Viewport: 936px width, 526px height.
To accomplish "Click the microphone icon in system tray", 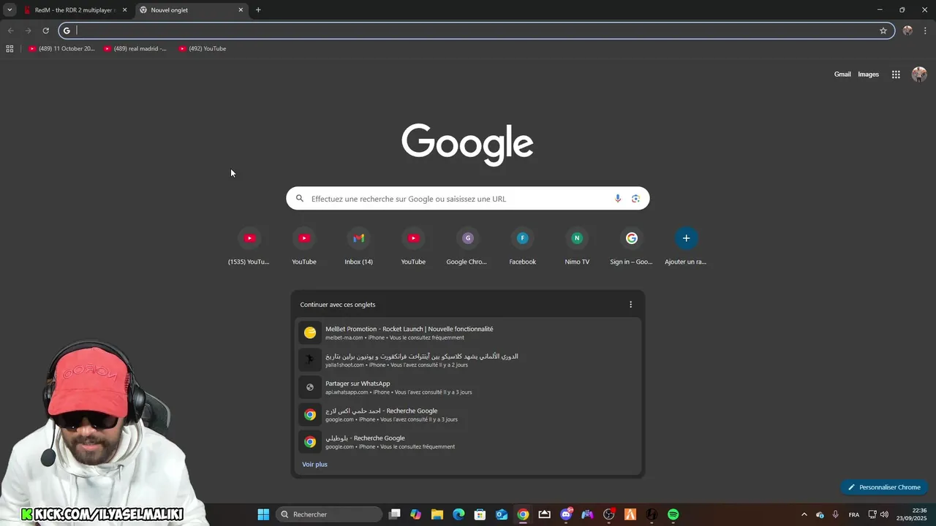I will (835, 514).
